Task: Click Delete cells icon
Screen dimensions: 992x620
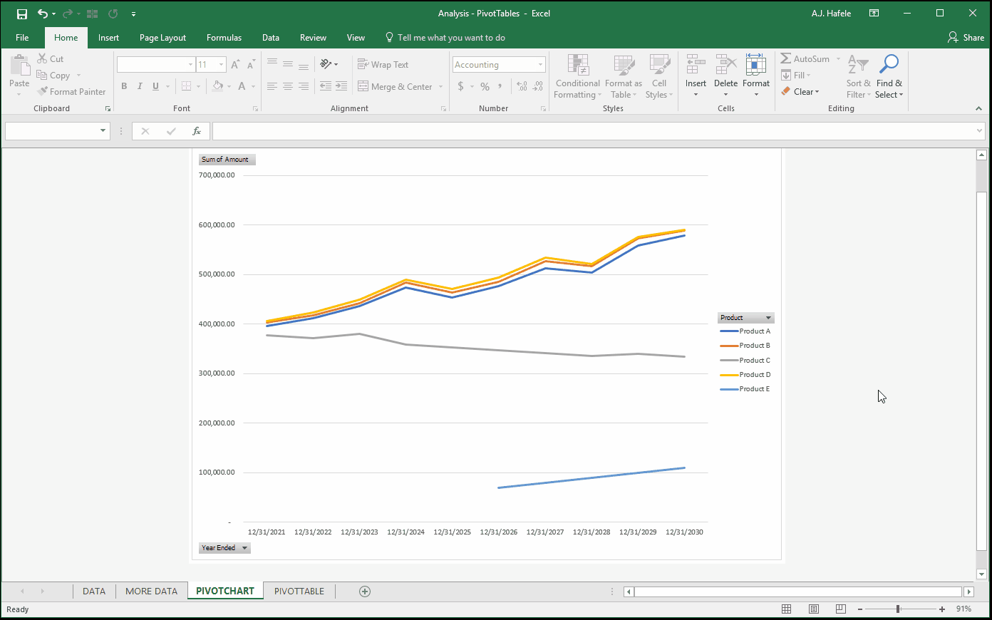Action: tap(725, 65)
